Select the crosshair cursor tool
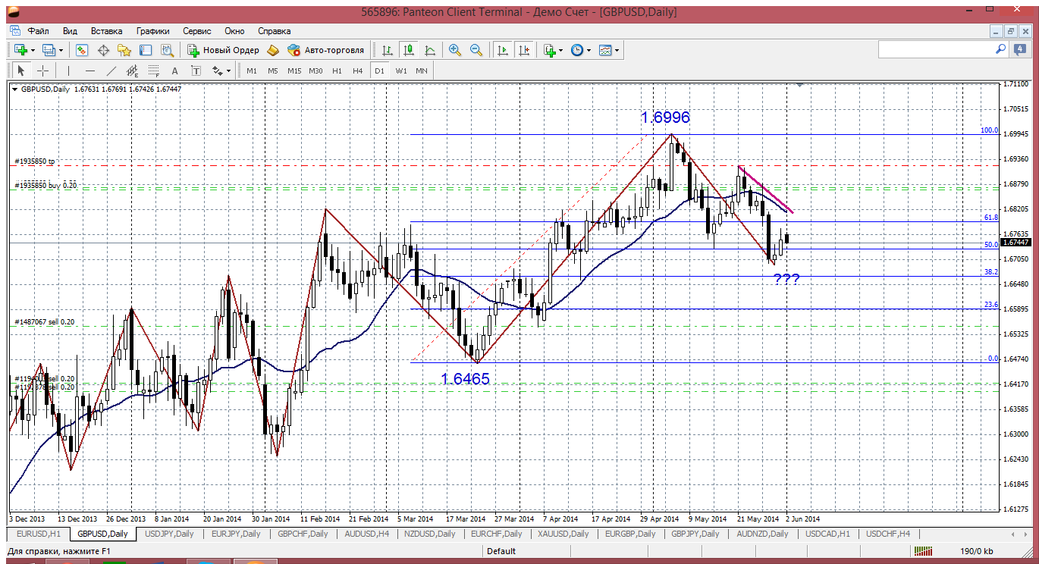The height and width of the screenshot is (564, 1039). coord(43,70)
